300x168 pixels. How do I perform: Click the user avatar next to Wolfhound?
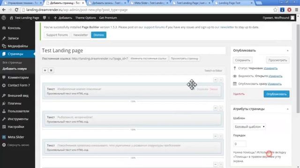tap(292, 18)
